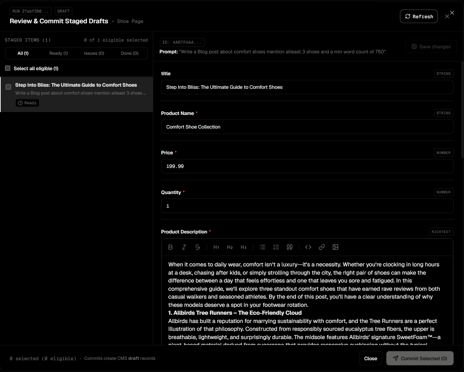Click the Ready status badge

[x=27, y=103]
